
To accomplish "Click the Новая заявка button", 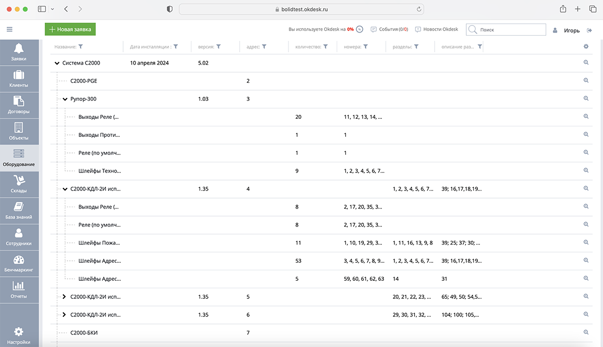I will pos(70,30).
